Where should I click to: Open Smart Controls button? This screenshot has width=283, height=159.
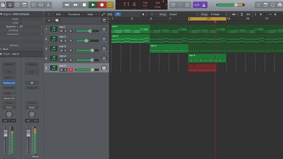[34, 5]
